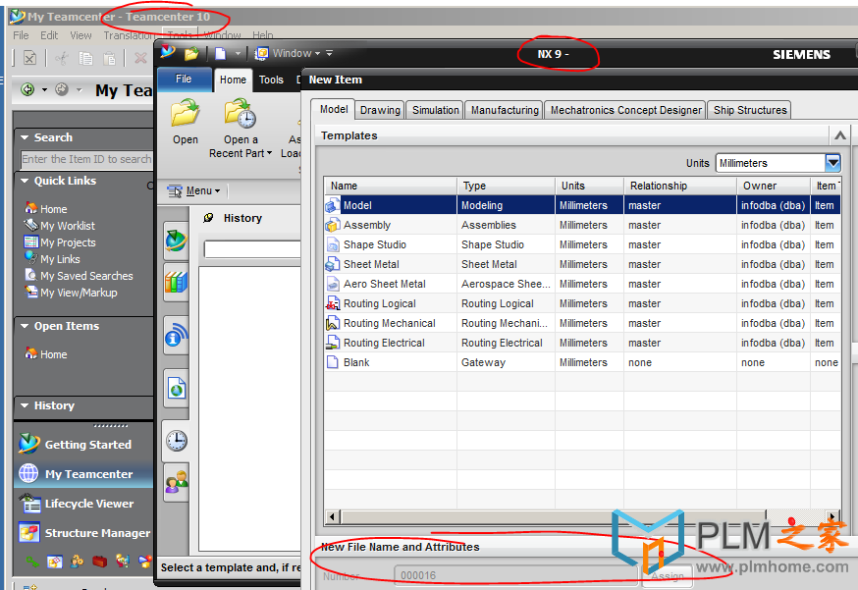Click the Item ID search field
Viewport: 858px width, 590px height.
click(x=86, y=159)
